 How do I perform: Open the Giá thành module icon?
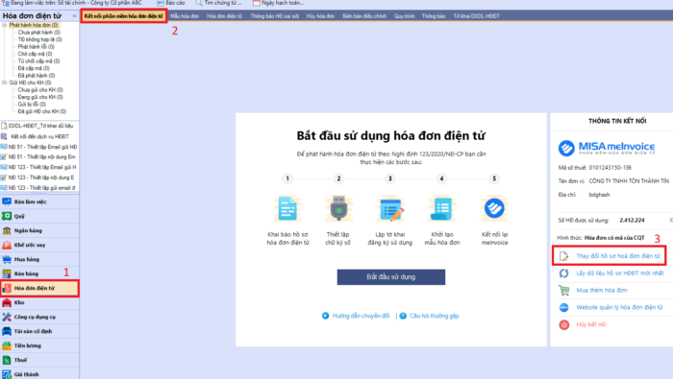[7, 374]
